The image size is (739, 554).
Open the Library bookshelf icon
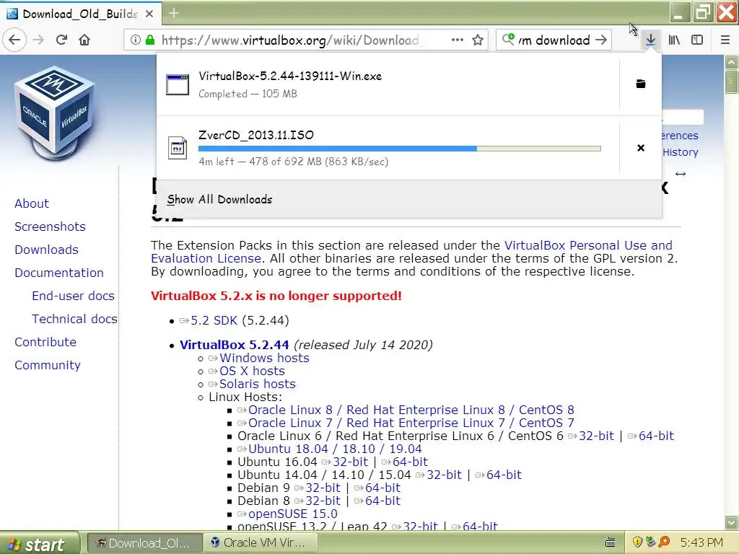674,40
